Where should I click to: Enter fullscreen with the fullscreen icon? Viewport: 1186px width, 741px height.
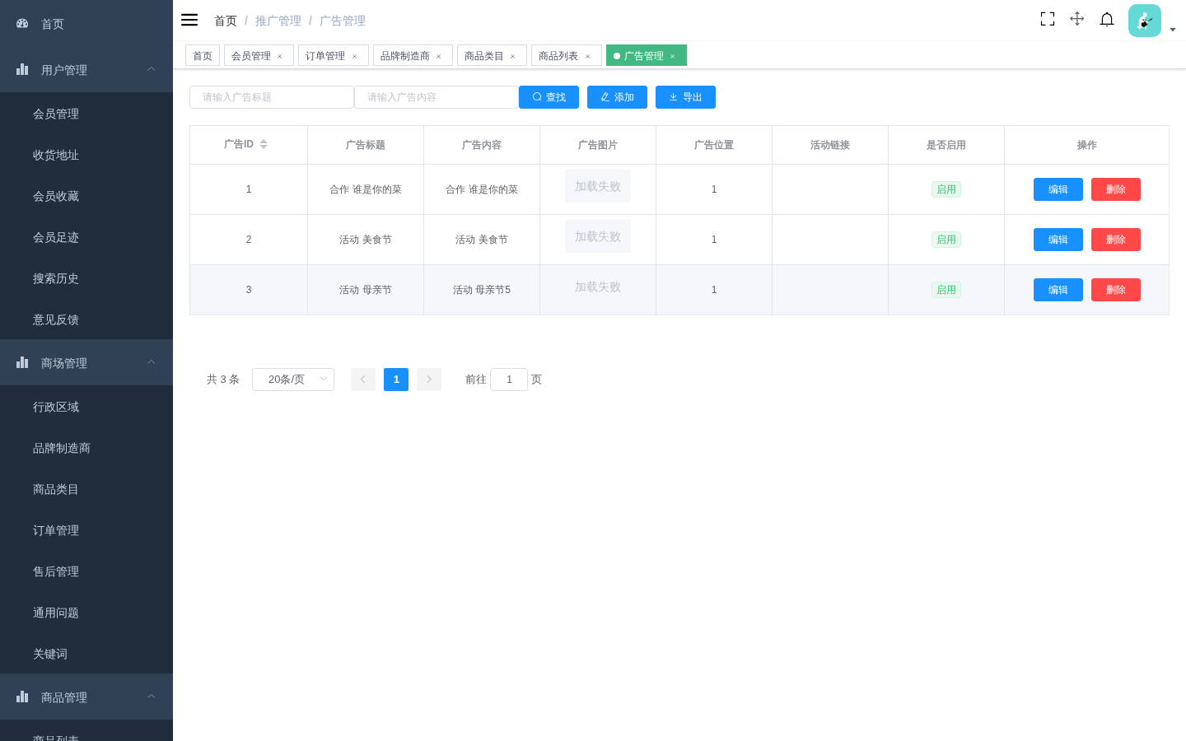coord(1048,19)
